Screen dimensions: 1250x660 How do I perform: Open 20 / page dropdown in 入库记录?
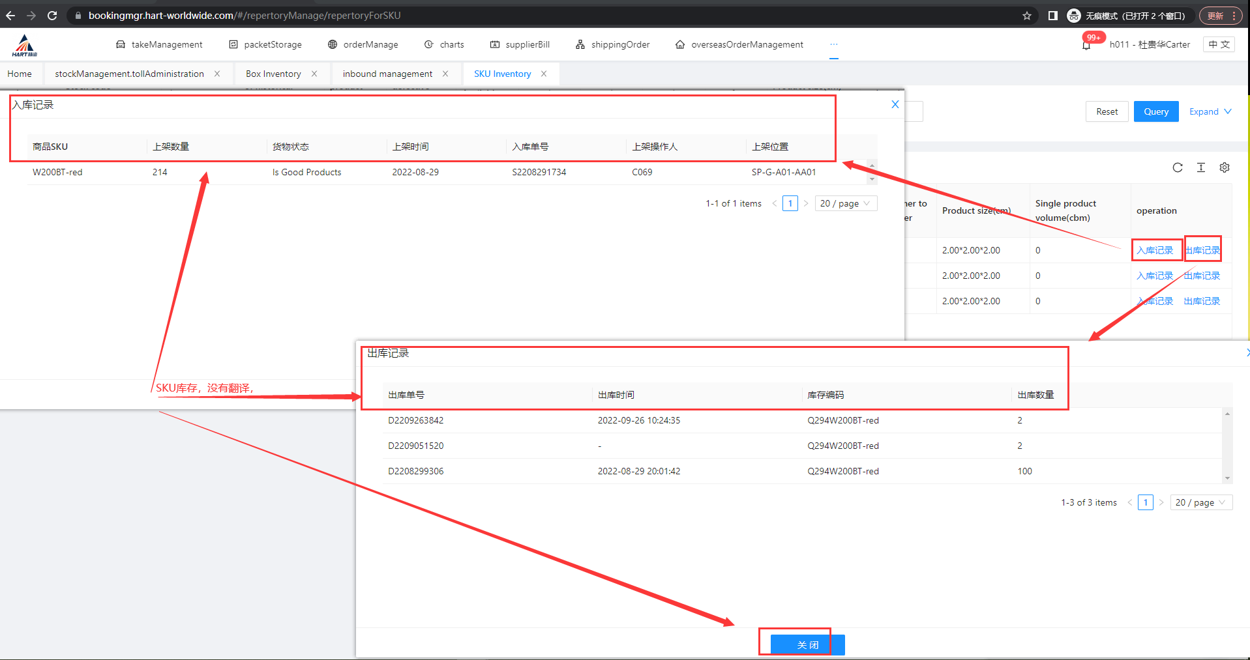click(845, 203)
